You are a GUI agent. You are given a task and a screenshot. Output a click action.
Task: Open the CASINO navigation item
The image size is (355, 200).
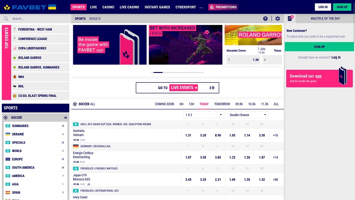tap(108, 7)
